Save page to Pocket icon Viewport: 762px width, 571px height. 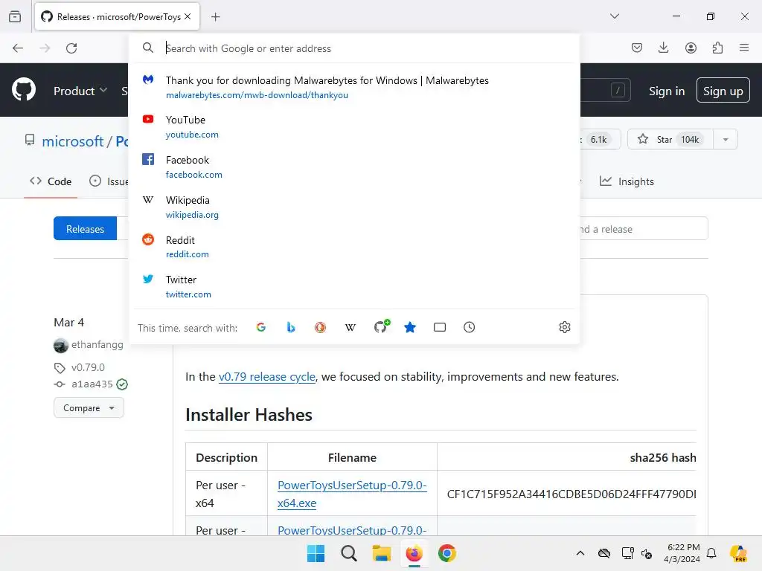(x=637, y=48)
